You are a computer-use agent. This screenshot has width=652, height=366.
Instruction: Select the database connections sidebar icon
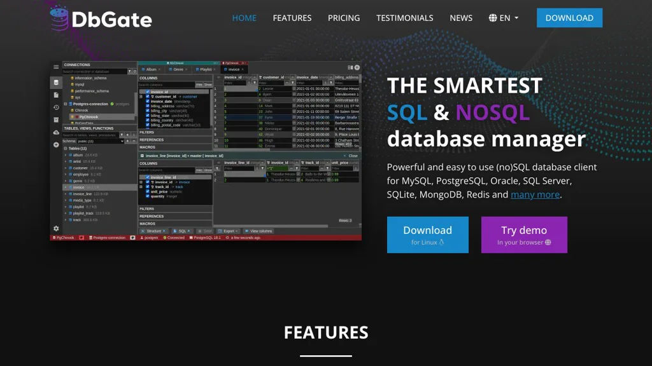coord(56,82)
